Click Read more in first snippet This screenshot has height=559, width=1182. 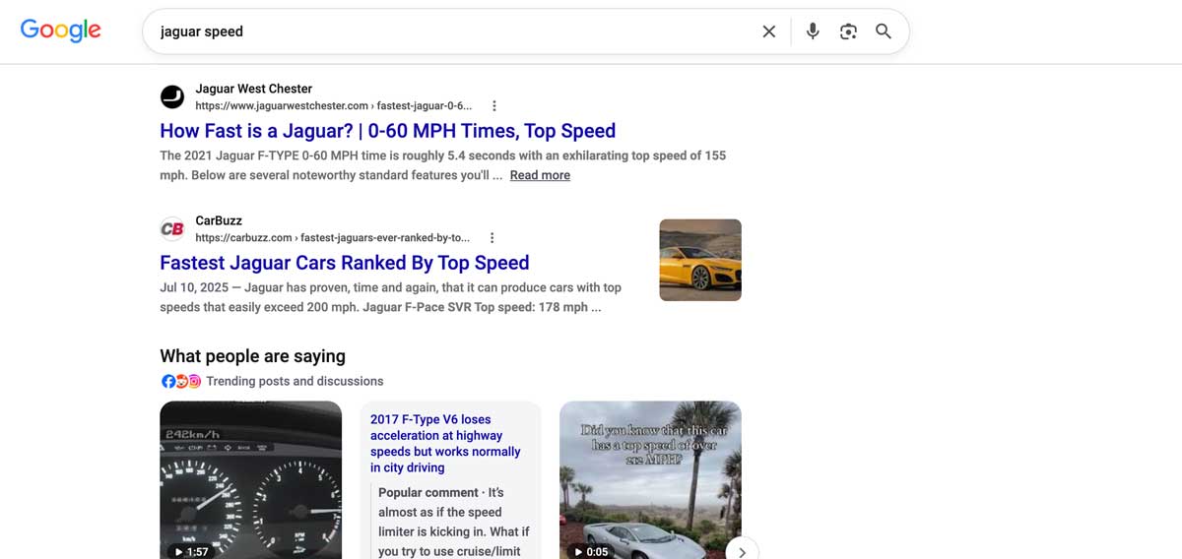pos(540,175)
